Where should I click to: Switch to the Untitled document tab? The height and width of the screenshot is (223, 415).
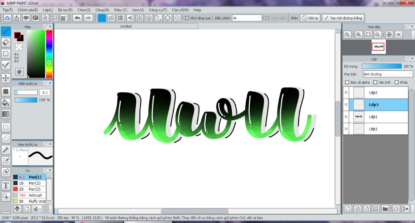(x=126, y=26)
